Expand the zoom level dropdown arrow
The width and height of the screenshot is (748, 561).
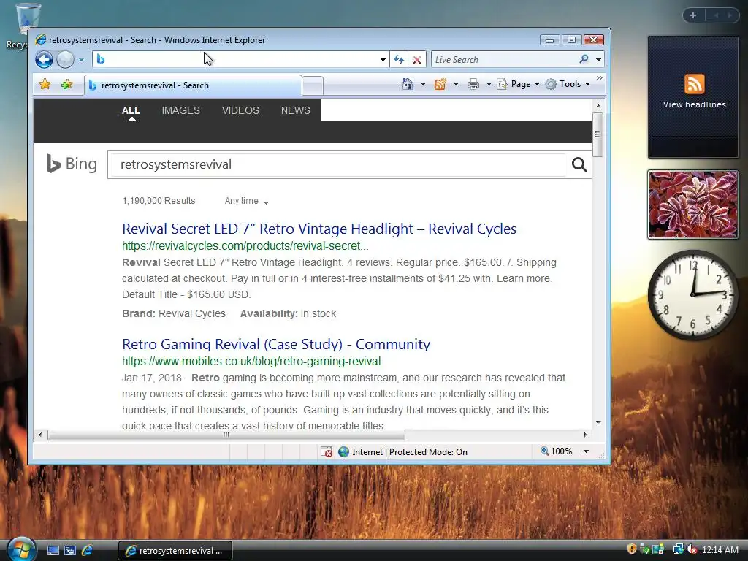[x=586, y=451]
